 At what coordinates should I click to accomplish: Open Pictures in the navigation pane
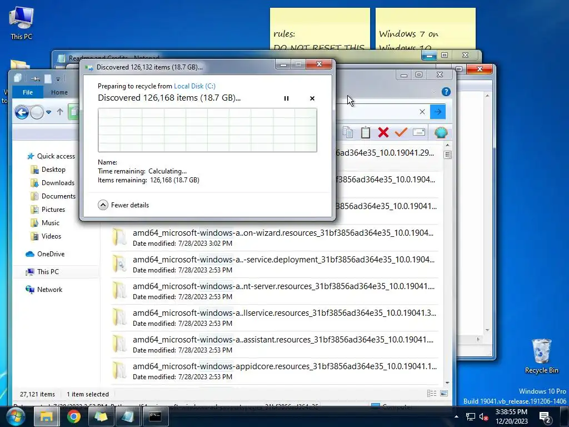tap(48, 210)
